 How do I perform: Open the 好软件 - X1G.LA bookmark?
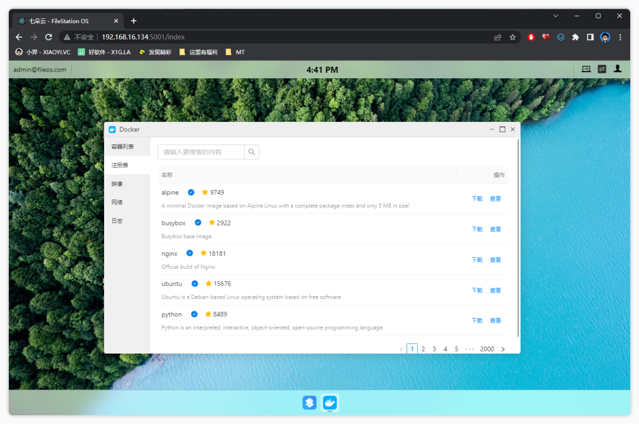tap(104, 52)
